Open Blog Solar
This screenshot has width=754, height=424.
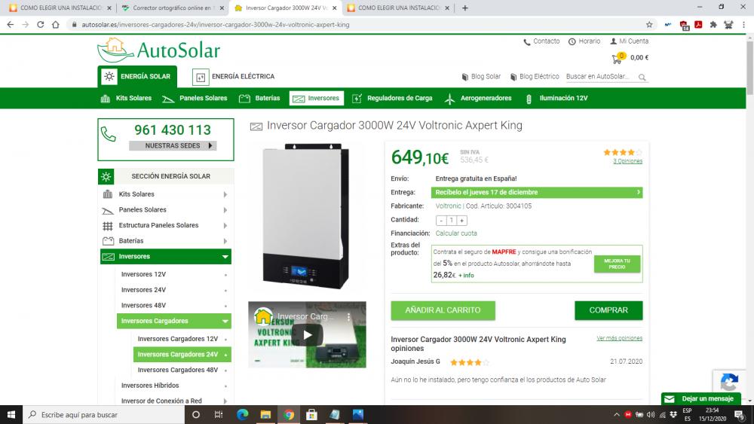[481, 76]
